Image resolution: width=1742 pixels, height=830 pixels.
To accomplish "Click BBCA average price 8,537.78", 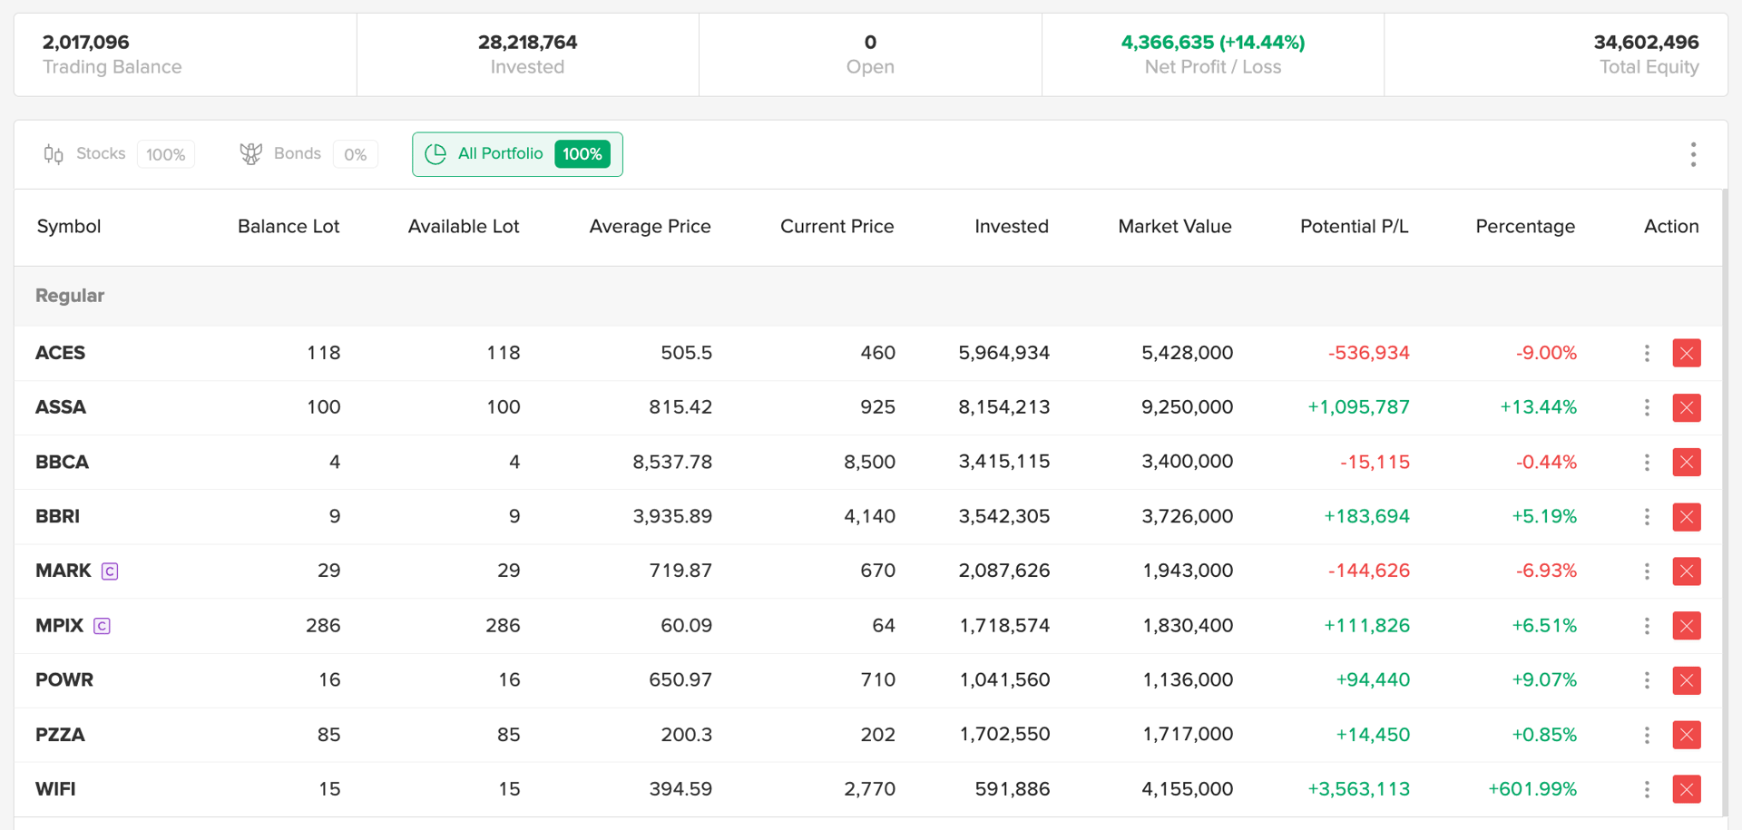I will click(x=672, y=462).
